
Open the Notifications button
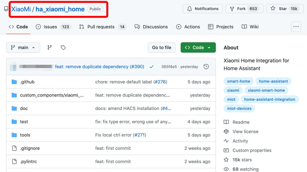click(x=203, y=9)
